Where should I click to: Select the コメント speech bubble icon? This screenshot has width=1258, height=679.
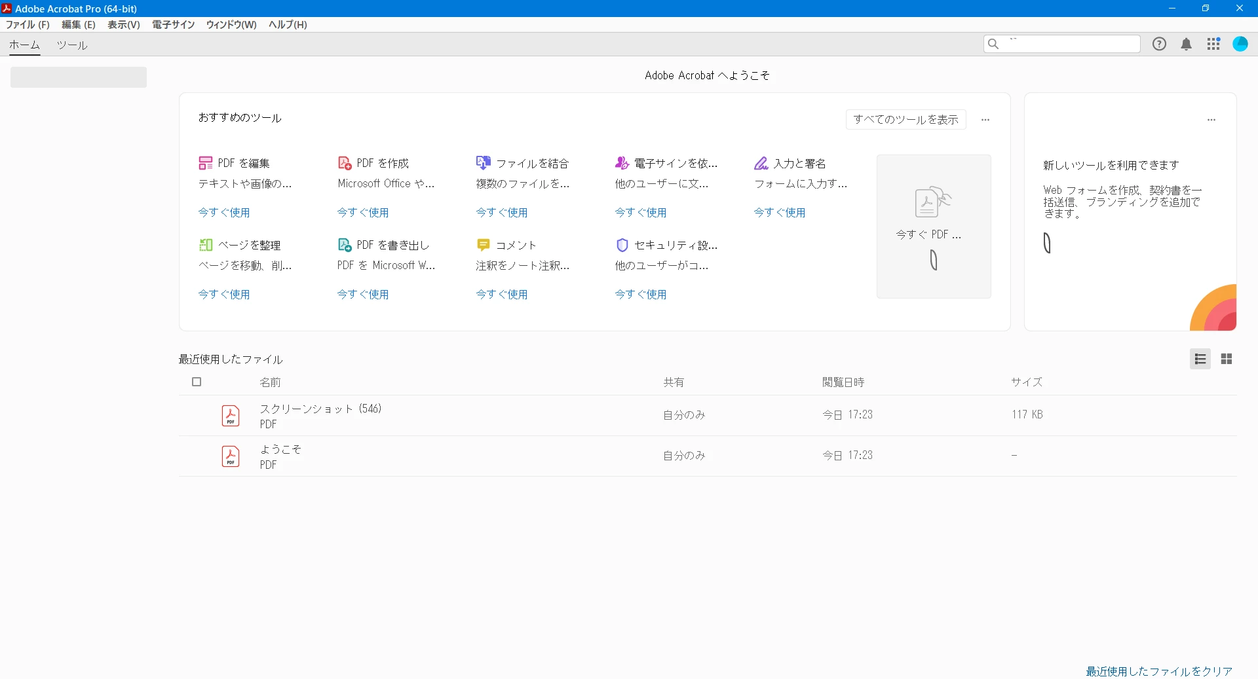click(484, 245)
